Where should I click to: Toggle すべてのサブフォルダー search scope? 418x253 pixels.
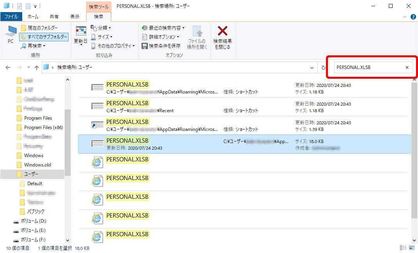click(x=44, y=37)
